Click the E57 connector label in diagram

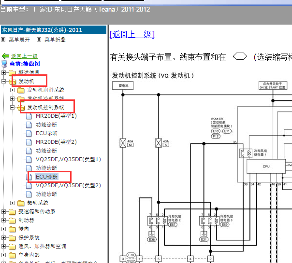173,224
